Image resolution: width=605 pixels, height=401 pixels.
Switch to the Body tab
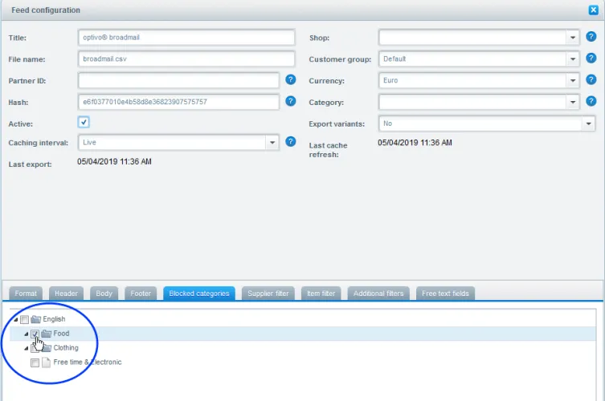pyautogui.click(x=104, y=294)
